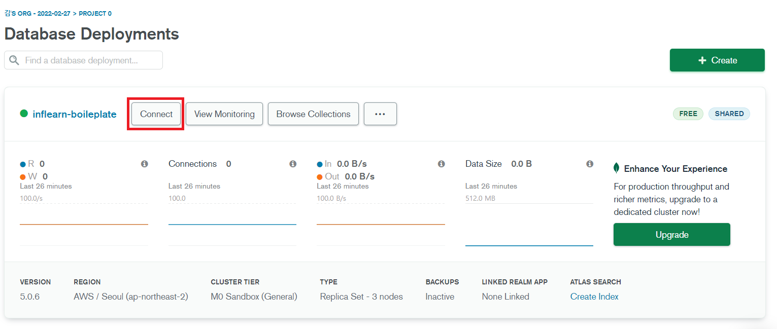
Task: Click the None Linked realm app value
Action: (505, 297)
